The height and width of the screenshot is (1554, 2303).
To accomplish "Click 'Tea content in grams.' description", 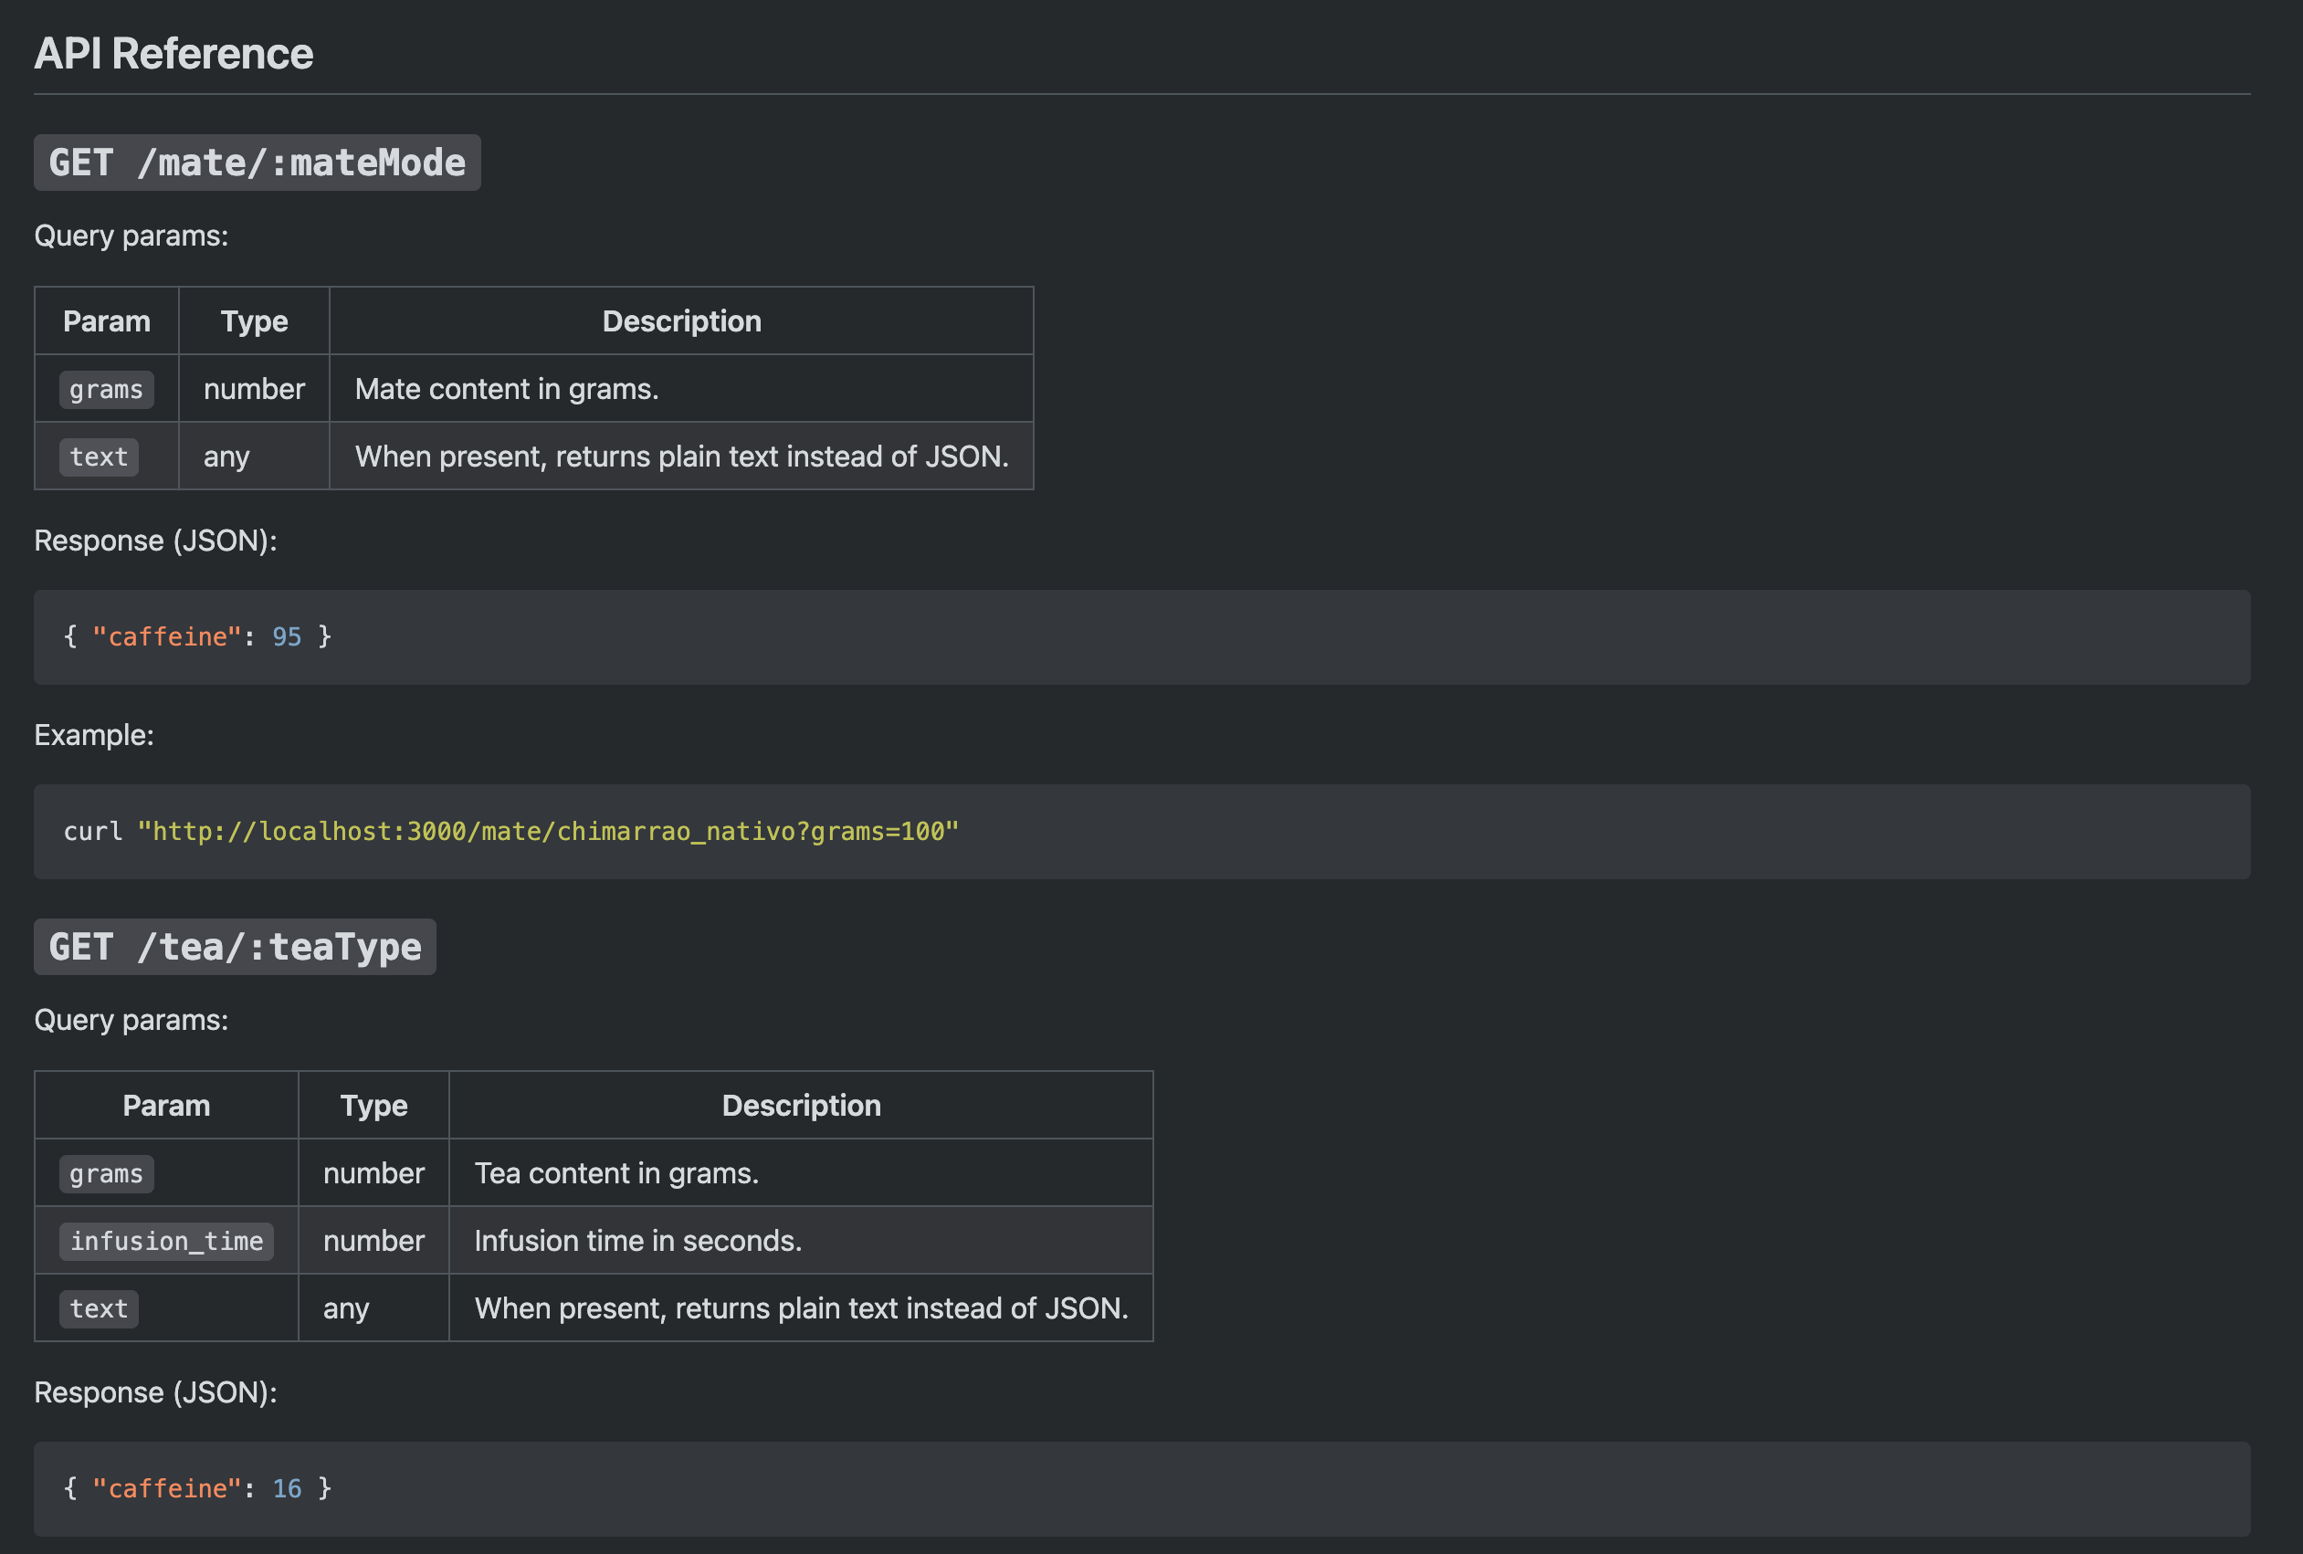I will [616, 1173].
